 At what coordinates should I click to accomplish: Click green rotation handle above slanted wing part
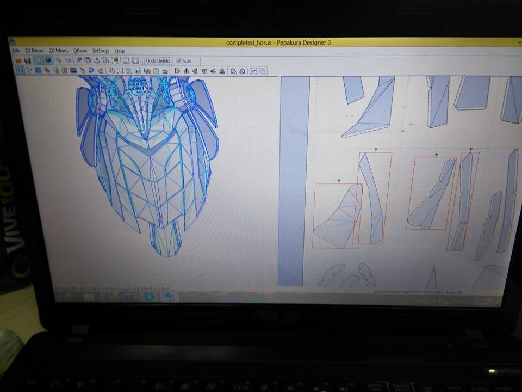436,155
